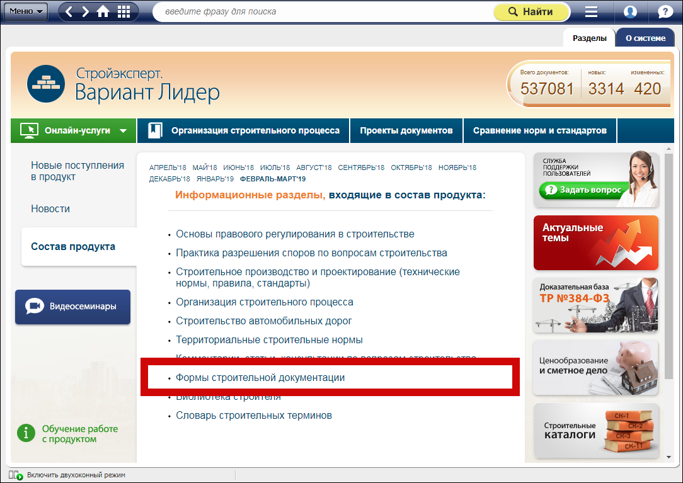Open the hamburger list menu icon
The width and height of the screenshot is (683, 483).
(x=591, y=12)
